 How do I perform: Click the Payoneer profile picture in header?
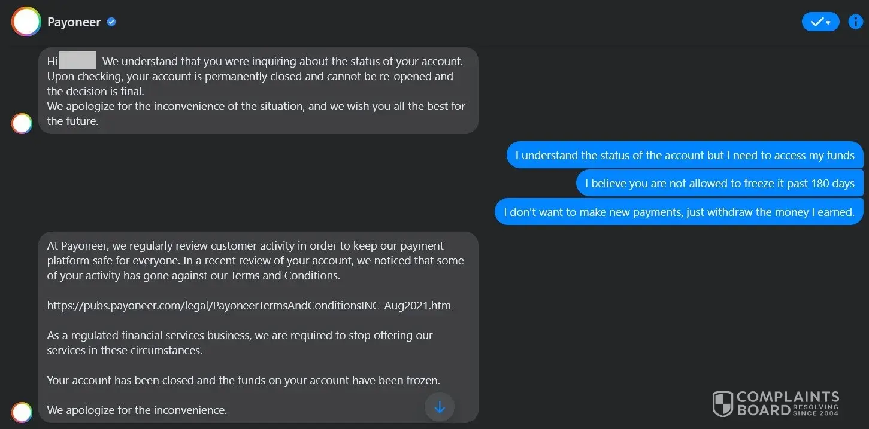click(26, 22)
